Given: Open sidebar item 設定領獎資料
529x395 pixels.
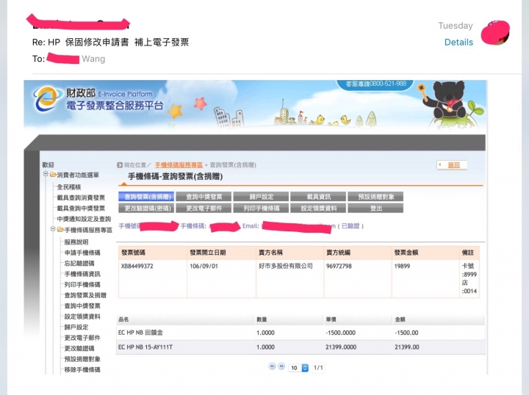Looking at the screenshot, I should [82, 316].
